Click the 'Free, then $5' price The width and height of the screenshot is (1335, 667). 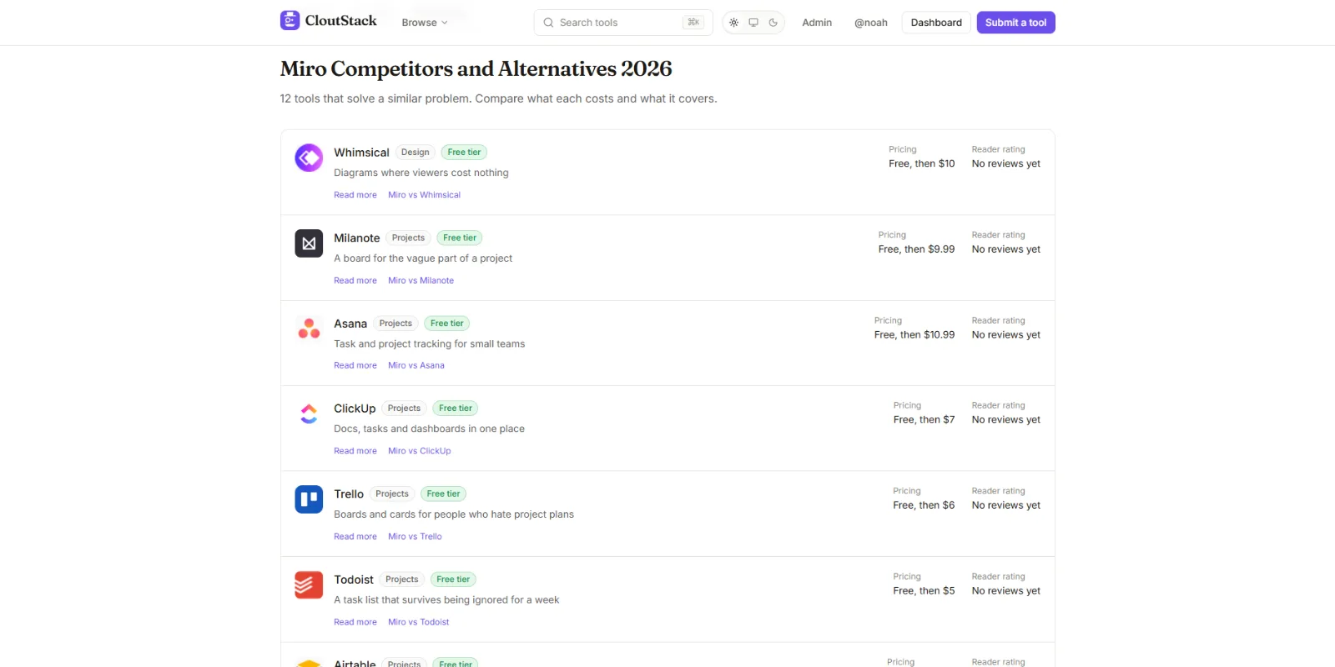click(x=924, y=591)
